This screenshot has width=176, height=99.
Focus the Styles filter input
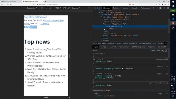[121, 51]
